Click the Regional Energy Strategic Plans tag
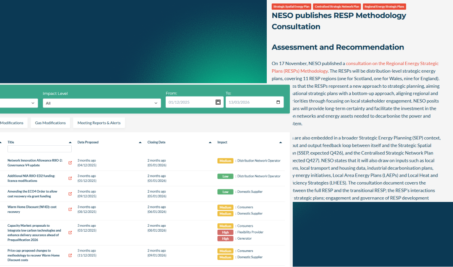The width and height of the screenshot is (453, 267). pos(384,7)
